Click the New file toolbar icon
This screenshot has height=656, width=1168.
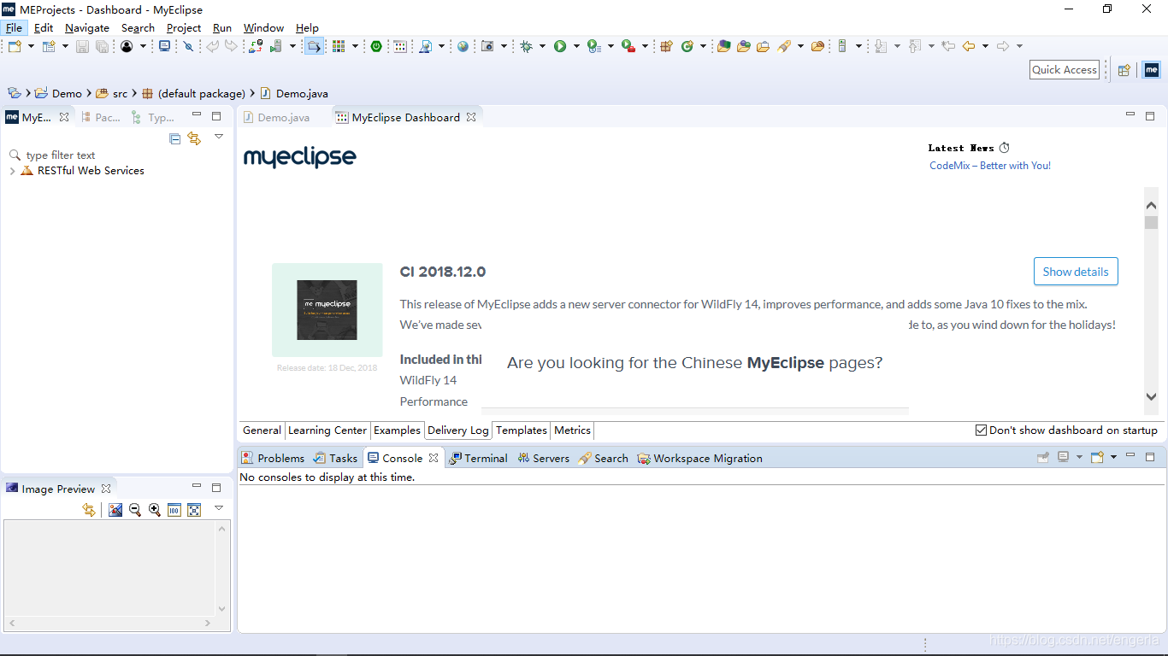pos(15,46)
